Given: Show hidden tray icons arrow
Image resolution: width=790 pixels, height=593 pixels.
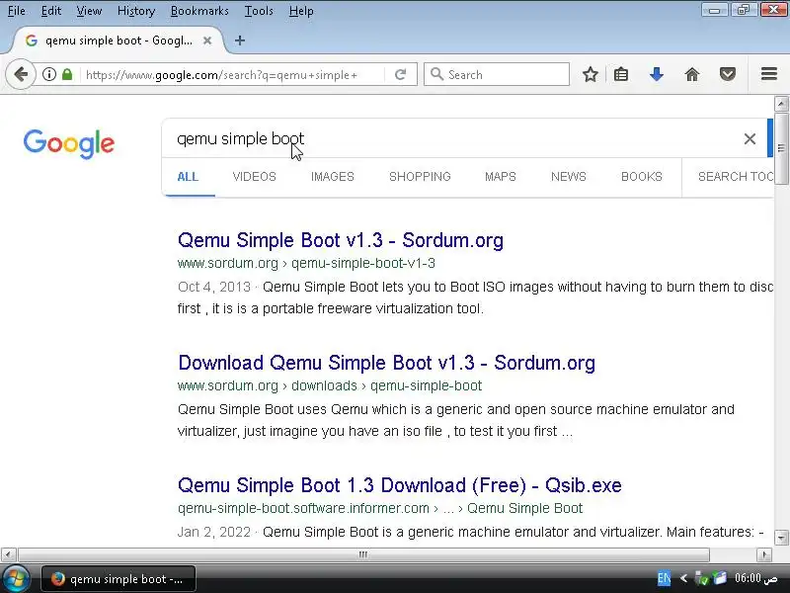Looking at the screenshot, I should pyautogui.click(x=683, y=578).
